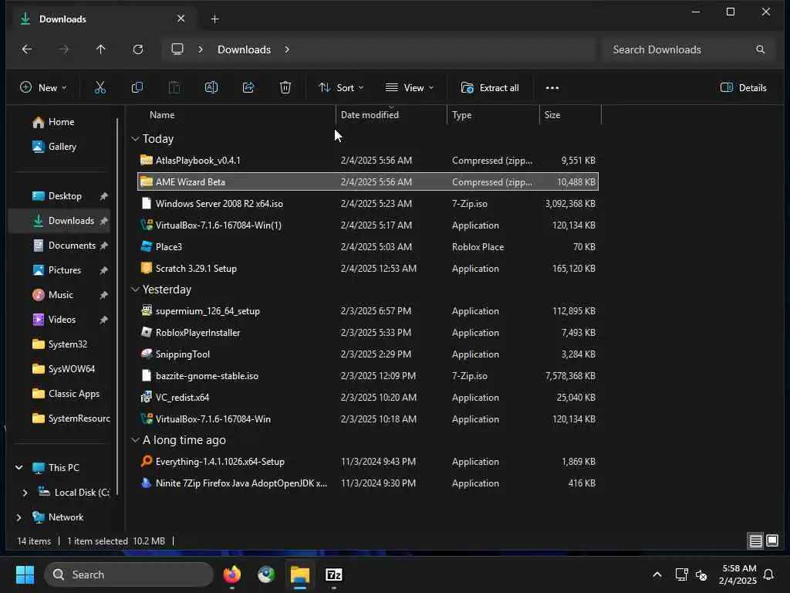
Task: Add a new tab with plus
Action: coord(214,19)
